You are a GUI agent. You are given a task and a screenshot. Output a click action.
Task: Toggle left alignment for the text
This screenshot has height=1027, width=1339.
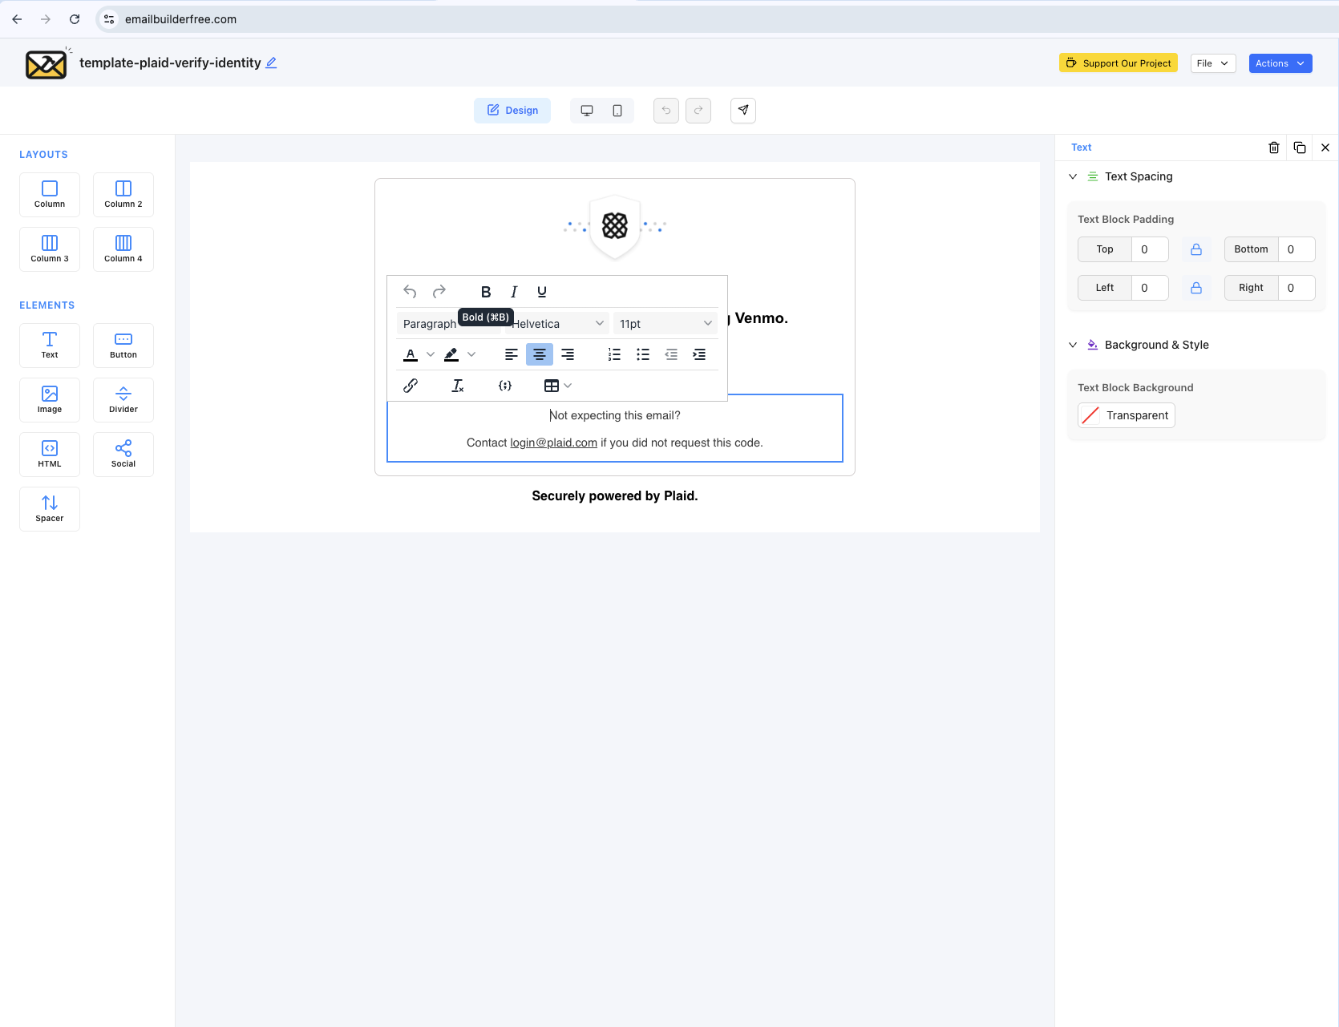pyautogui.click(x=511, y=354)
